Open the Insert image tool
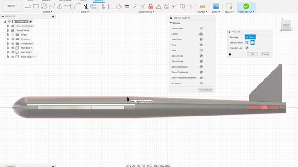298x167 pixels. pos(216,6)
